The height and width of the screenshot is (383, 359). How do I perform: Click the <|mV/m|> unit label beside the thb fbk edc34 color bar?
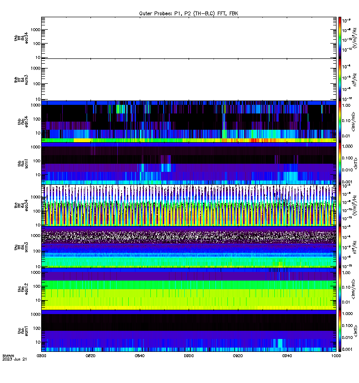pyautogui.click(x=353, y=122)
